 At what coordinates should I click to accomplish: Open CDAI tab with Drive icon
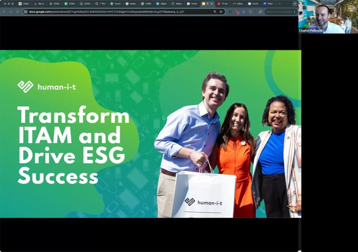point(54,4)
